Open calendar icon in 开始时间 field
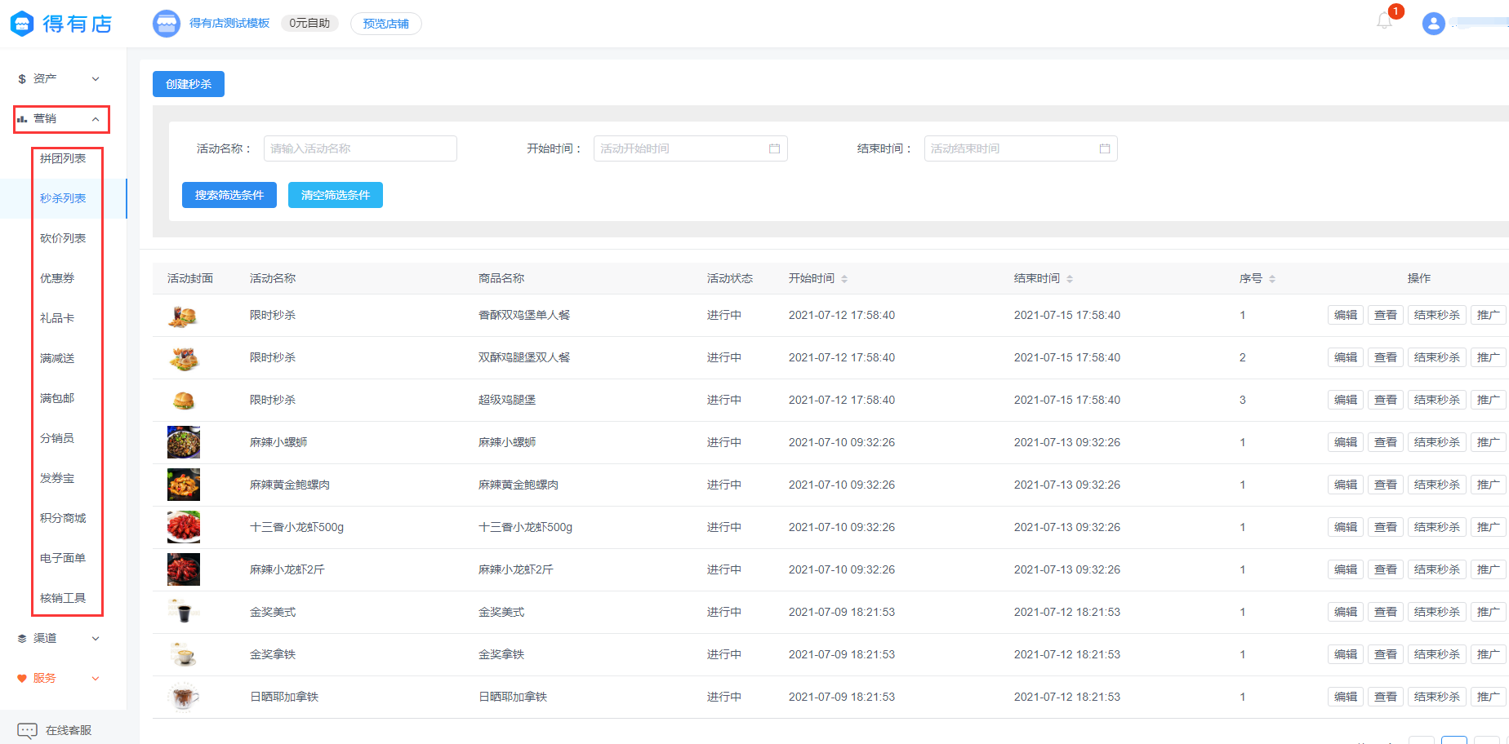 [x=774, y=148]
